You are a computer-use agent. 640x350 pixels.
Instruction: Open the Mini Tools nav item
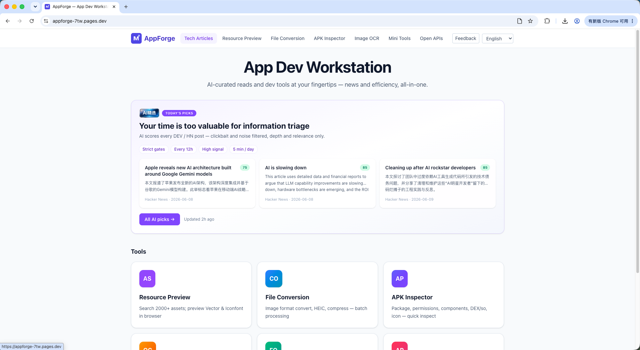[x=399, y=38]
